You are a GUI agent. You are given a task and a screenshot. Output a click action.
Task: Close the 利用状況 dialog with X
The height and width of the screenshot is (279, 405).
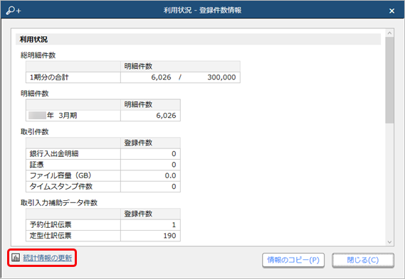click(391, 11)
